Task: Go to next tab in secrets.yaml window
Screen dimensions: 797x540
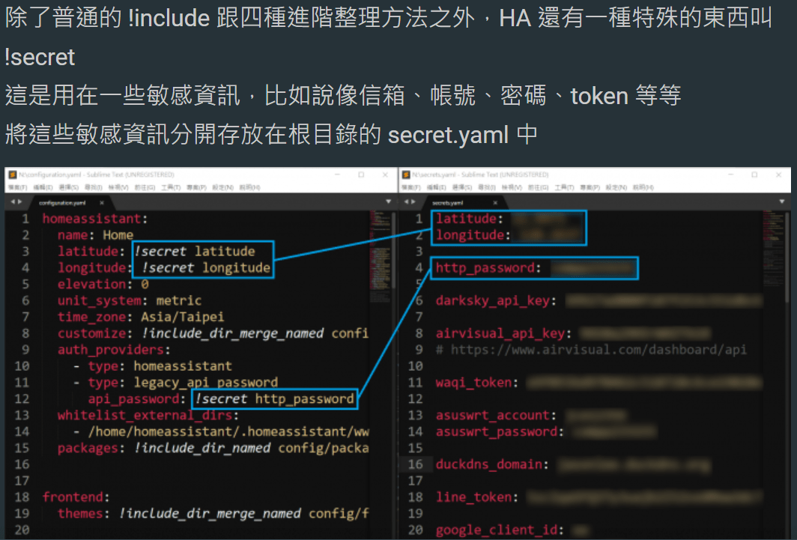Action: pos(413,202)
